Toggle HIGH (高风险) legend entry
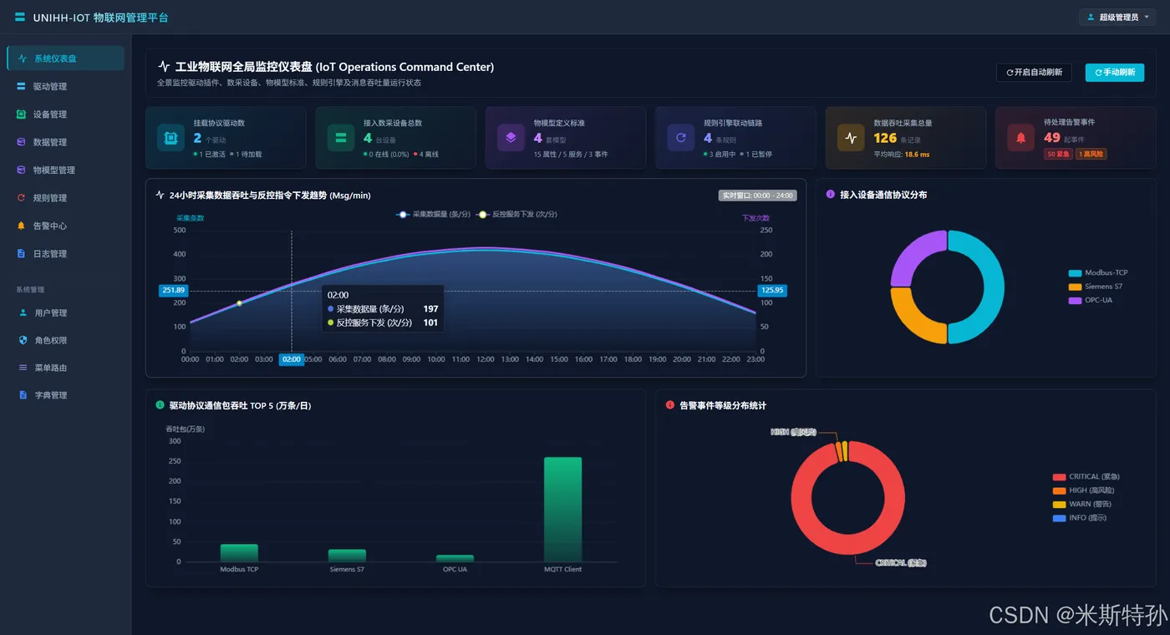The width and height of the screenshot is (1170, 635). tap(1084, 490)
